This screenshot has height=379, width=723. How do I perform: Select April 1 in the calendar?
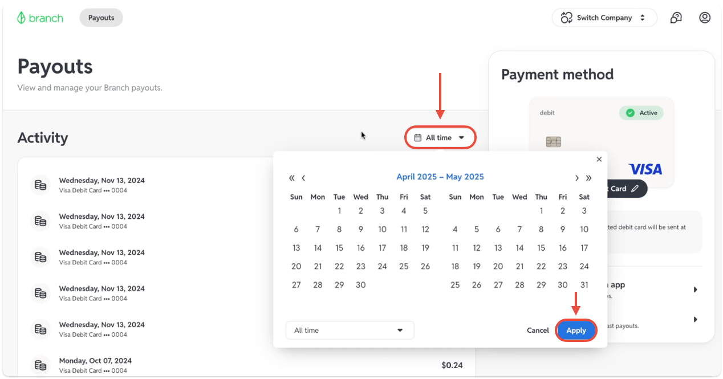[x=339, y=211]
